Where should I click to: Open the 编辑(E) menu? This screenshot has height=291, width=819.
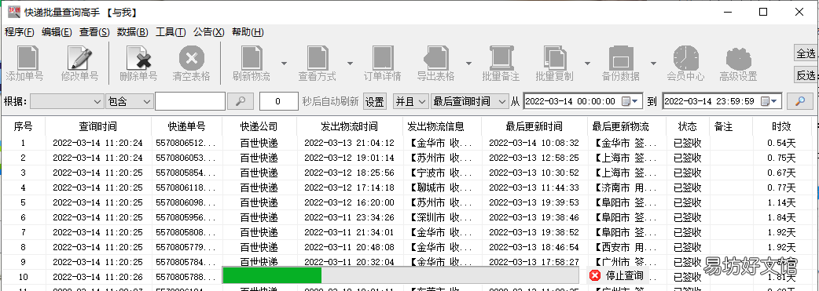[x=57, y=32]
